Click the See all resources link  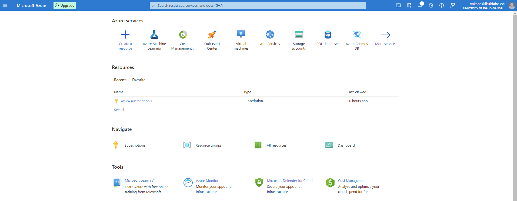[119, 110]
